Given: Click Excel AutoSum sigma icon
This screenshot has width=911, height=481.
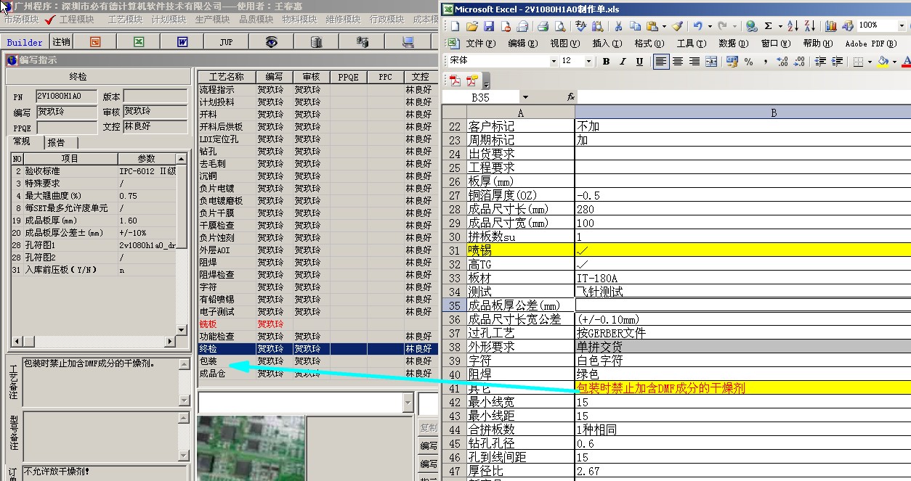Looking at the screenshot, I should (768, 26).
